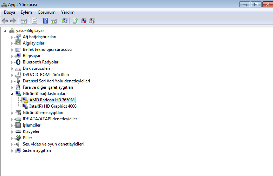The width and height of the screenshot is (273, 176).
Task: Click the Back arrow toolbar icon
Action: 5,21
